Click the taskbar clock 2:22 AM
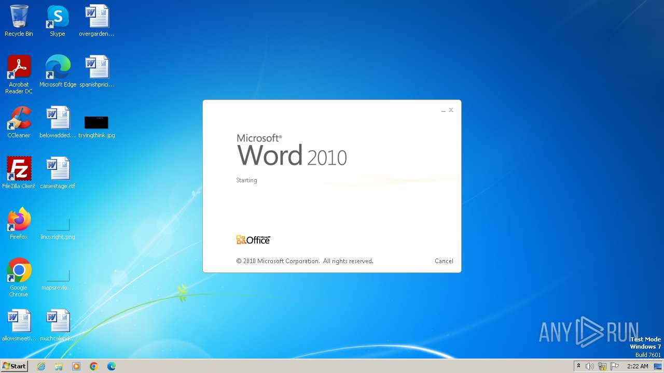Viewport: 664px width, 373px height. click(x=638, y=366)
